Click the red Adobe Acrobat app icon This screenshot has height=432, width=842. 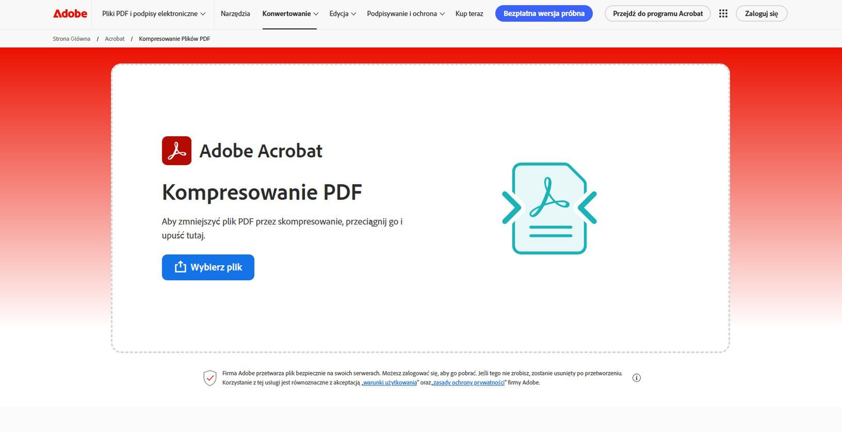176,151
